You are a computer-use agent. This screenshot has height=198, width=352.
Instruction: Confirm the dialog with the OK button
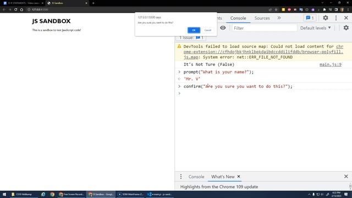click(194, 30)
